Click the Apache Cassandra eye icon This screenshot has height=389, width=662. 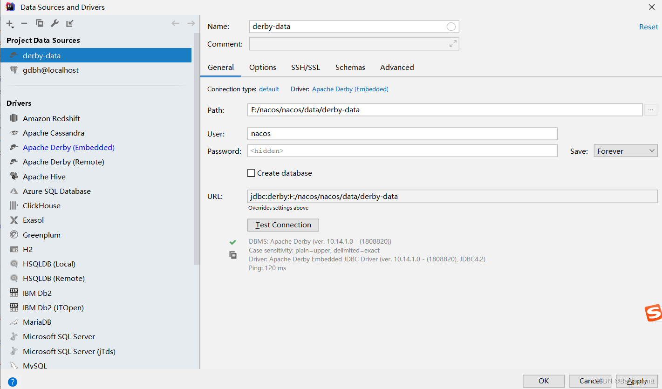coord(14,133)
